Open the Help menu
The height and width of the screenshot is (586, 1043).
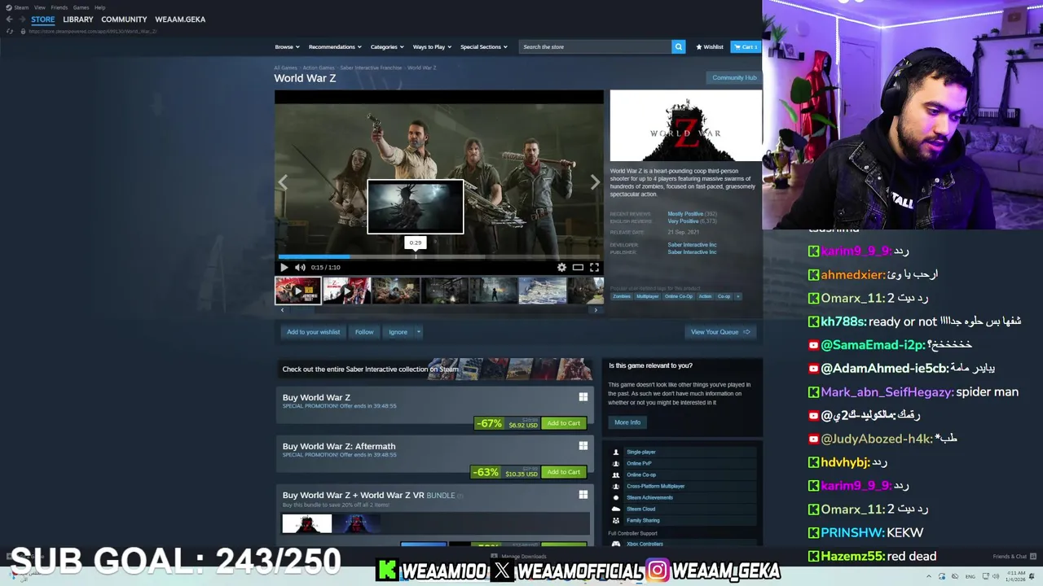(99, 7)
